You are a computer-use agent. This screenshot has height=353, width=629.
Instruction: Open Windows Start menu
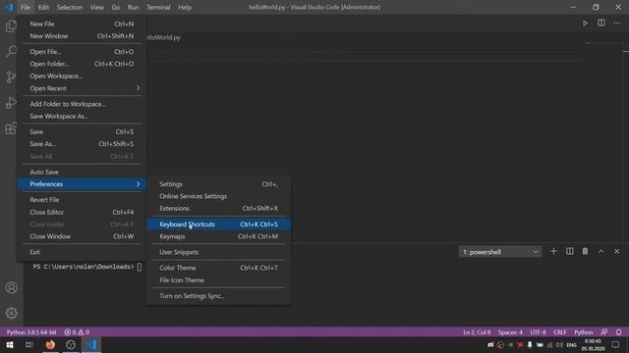[x=10, y=344]
